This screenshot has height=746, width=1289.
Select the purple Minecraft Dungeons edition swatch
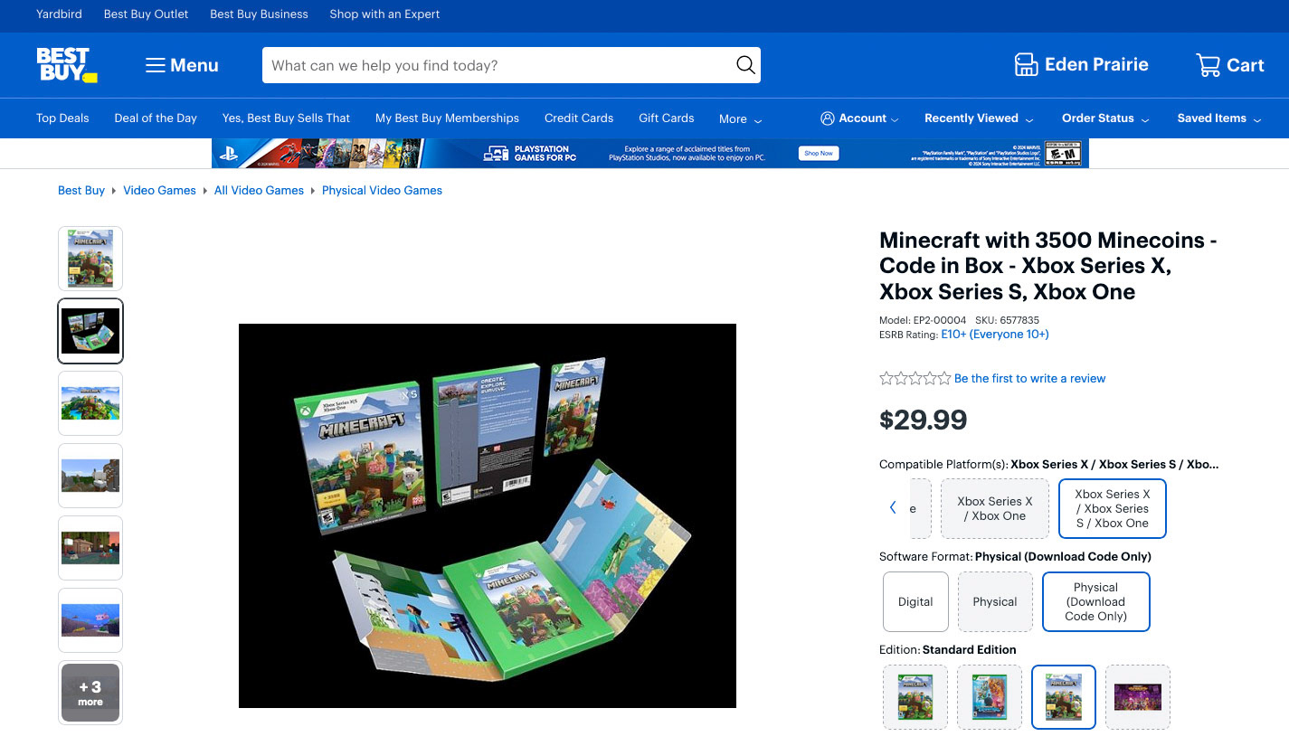pos(1137,697)
